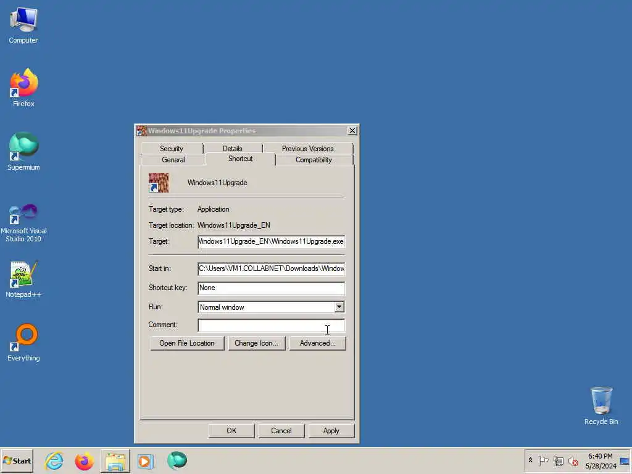Show hidden tray icons arrow
The height and width of the screenshot is (474, 632).
click(x=530, y=460)
